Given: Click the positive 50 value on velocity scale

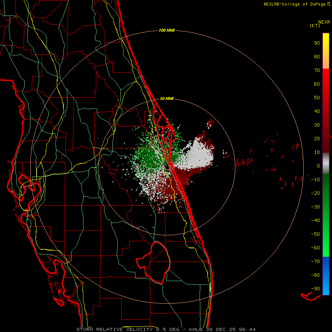Looking at the screenshot, I should tap(317, 98).
